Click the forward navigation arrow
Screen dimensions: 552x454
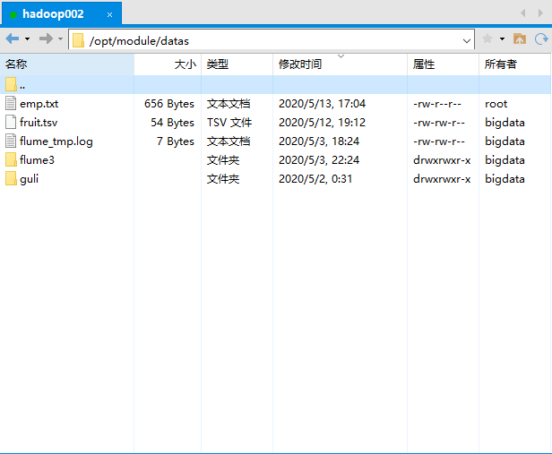[x=46, y=39]
